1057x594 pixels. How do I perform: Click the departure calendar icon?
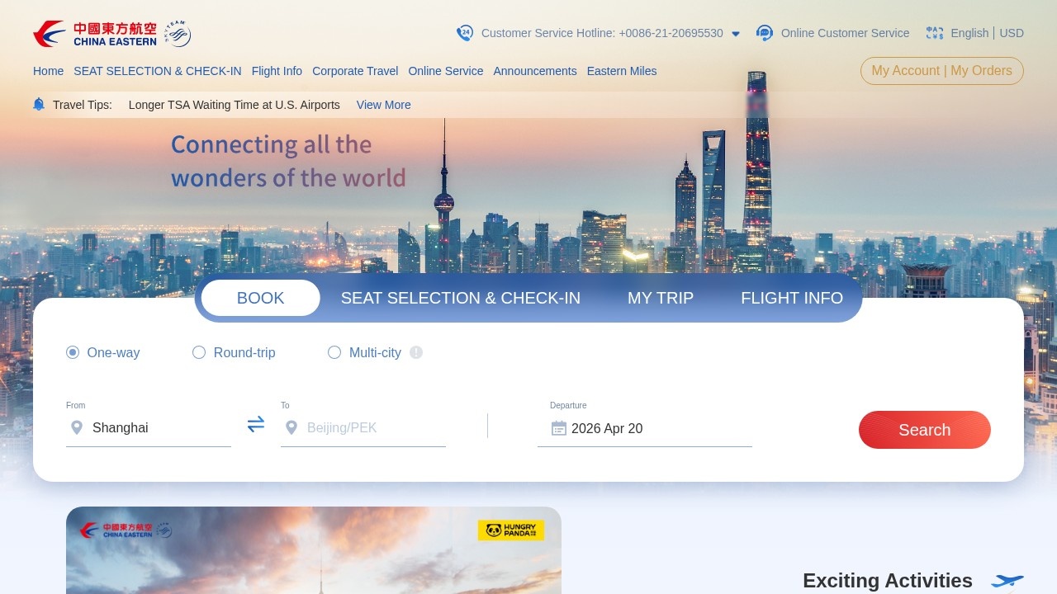click(x=559, y=428)
